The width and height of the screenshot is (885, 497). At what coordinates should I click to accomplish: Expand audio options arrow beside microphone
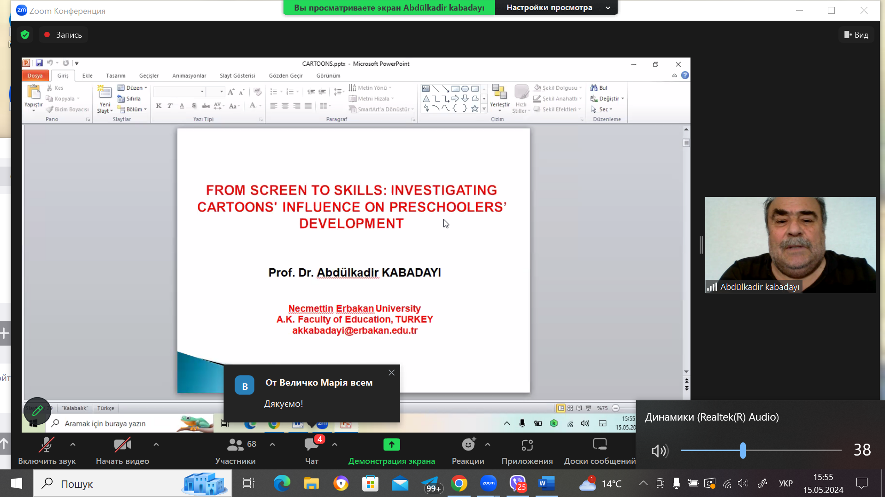(73, 445)
